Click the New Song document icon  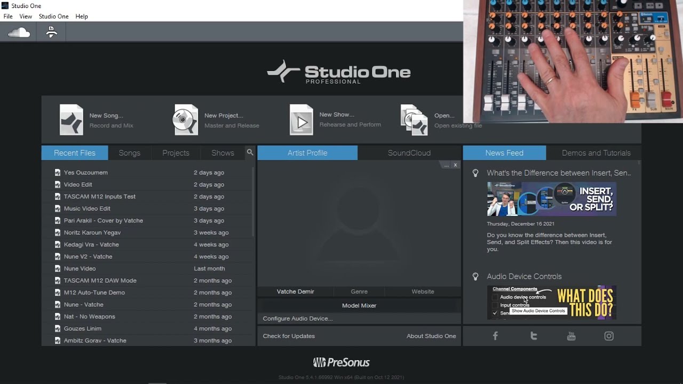tap(72, 119)
